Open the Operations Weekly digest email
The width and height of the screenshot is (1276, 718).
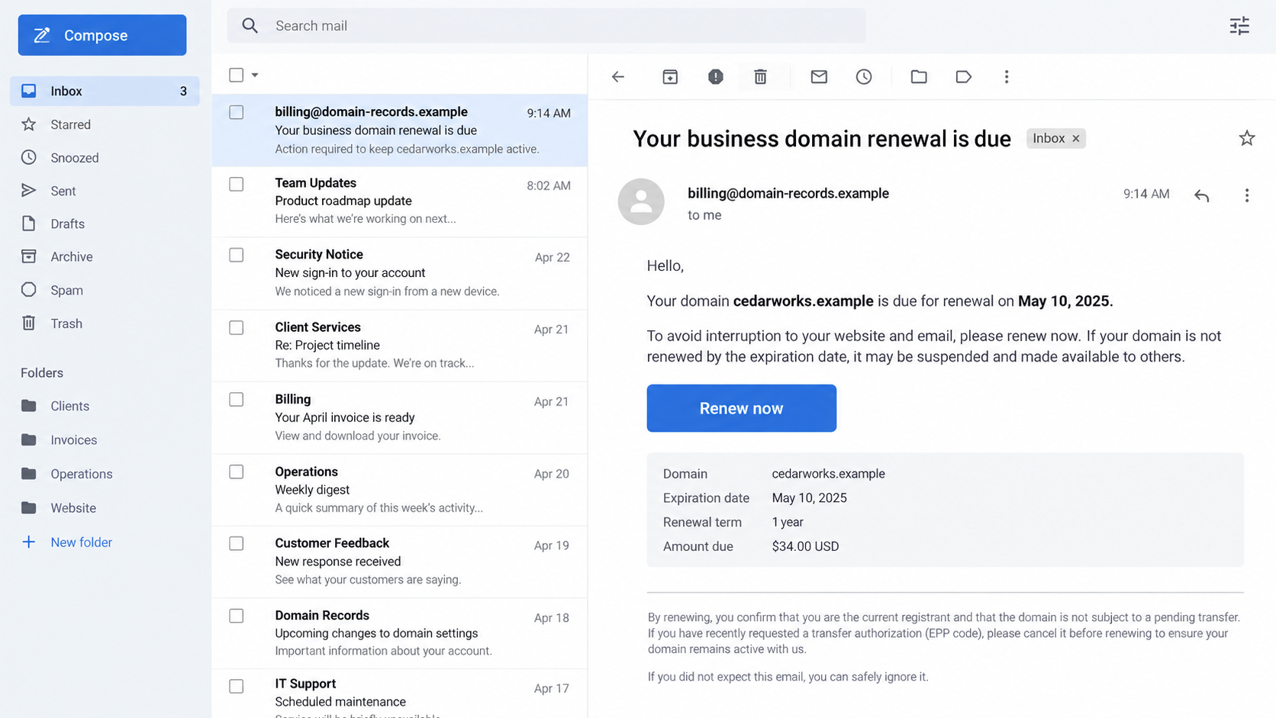click(400, 490)
